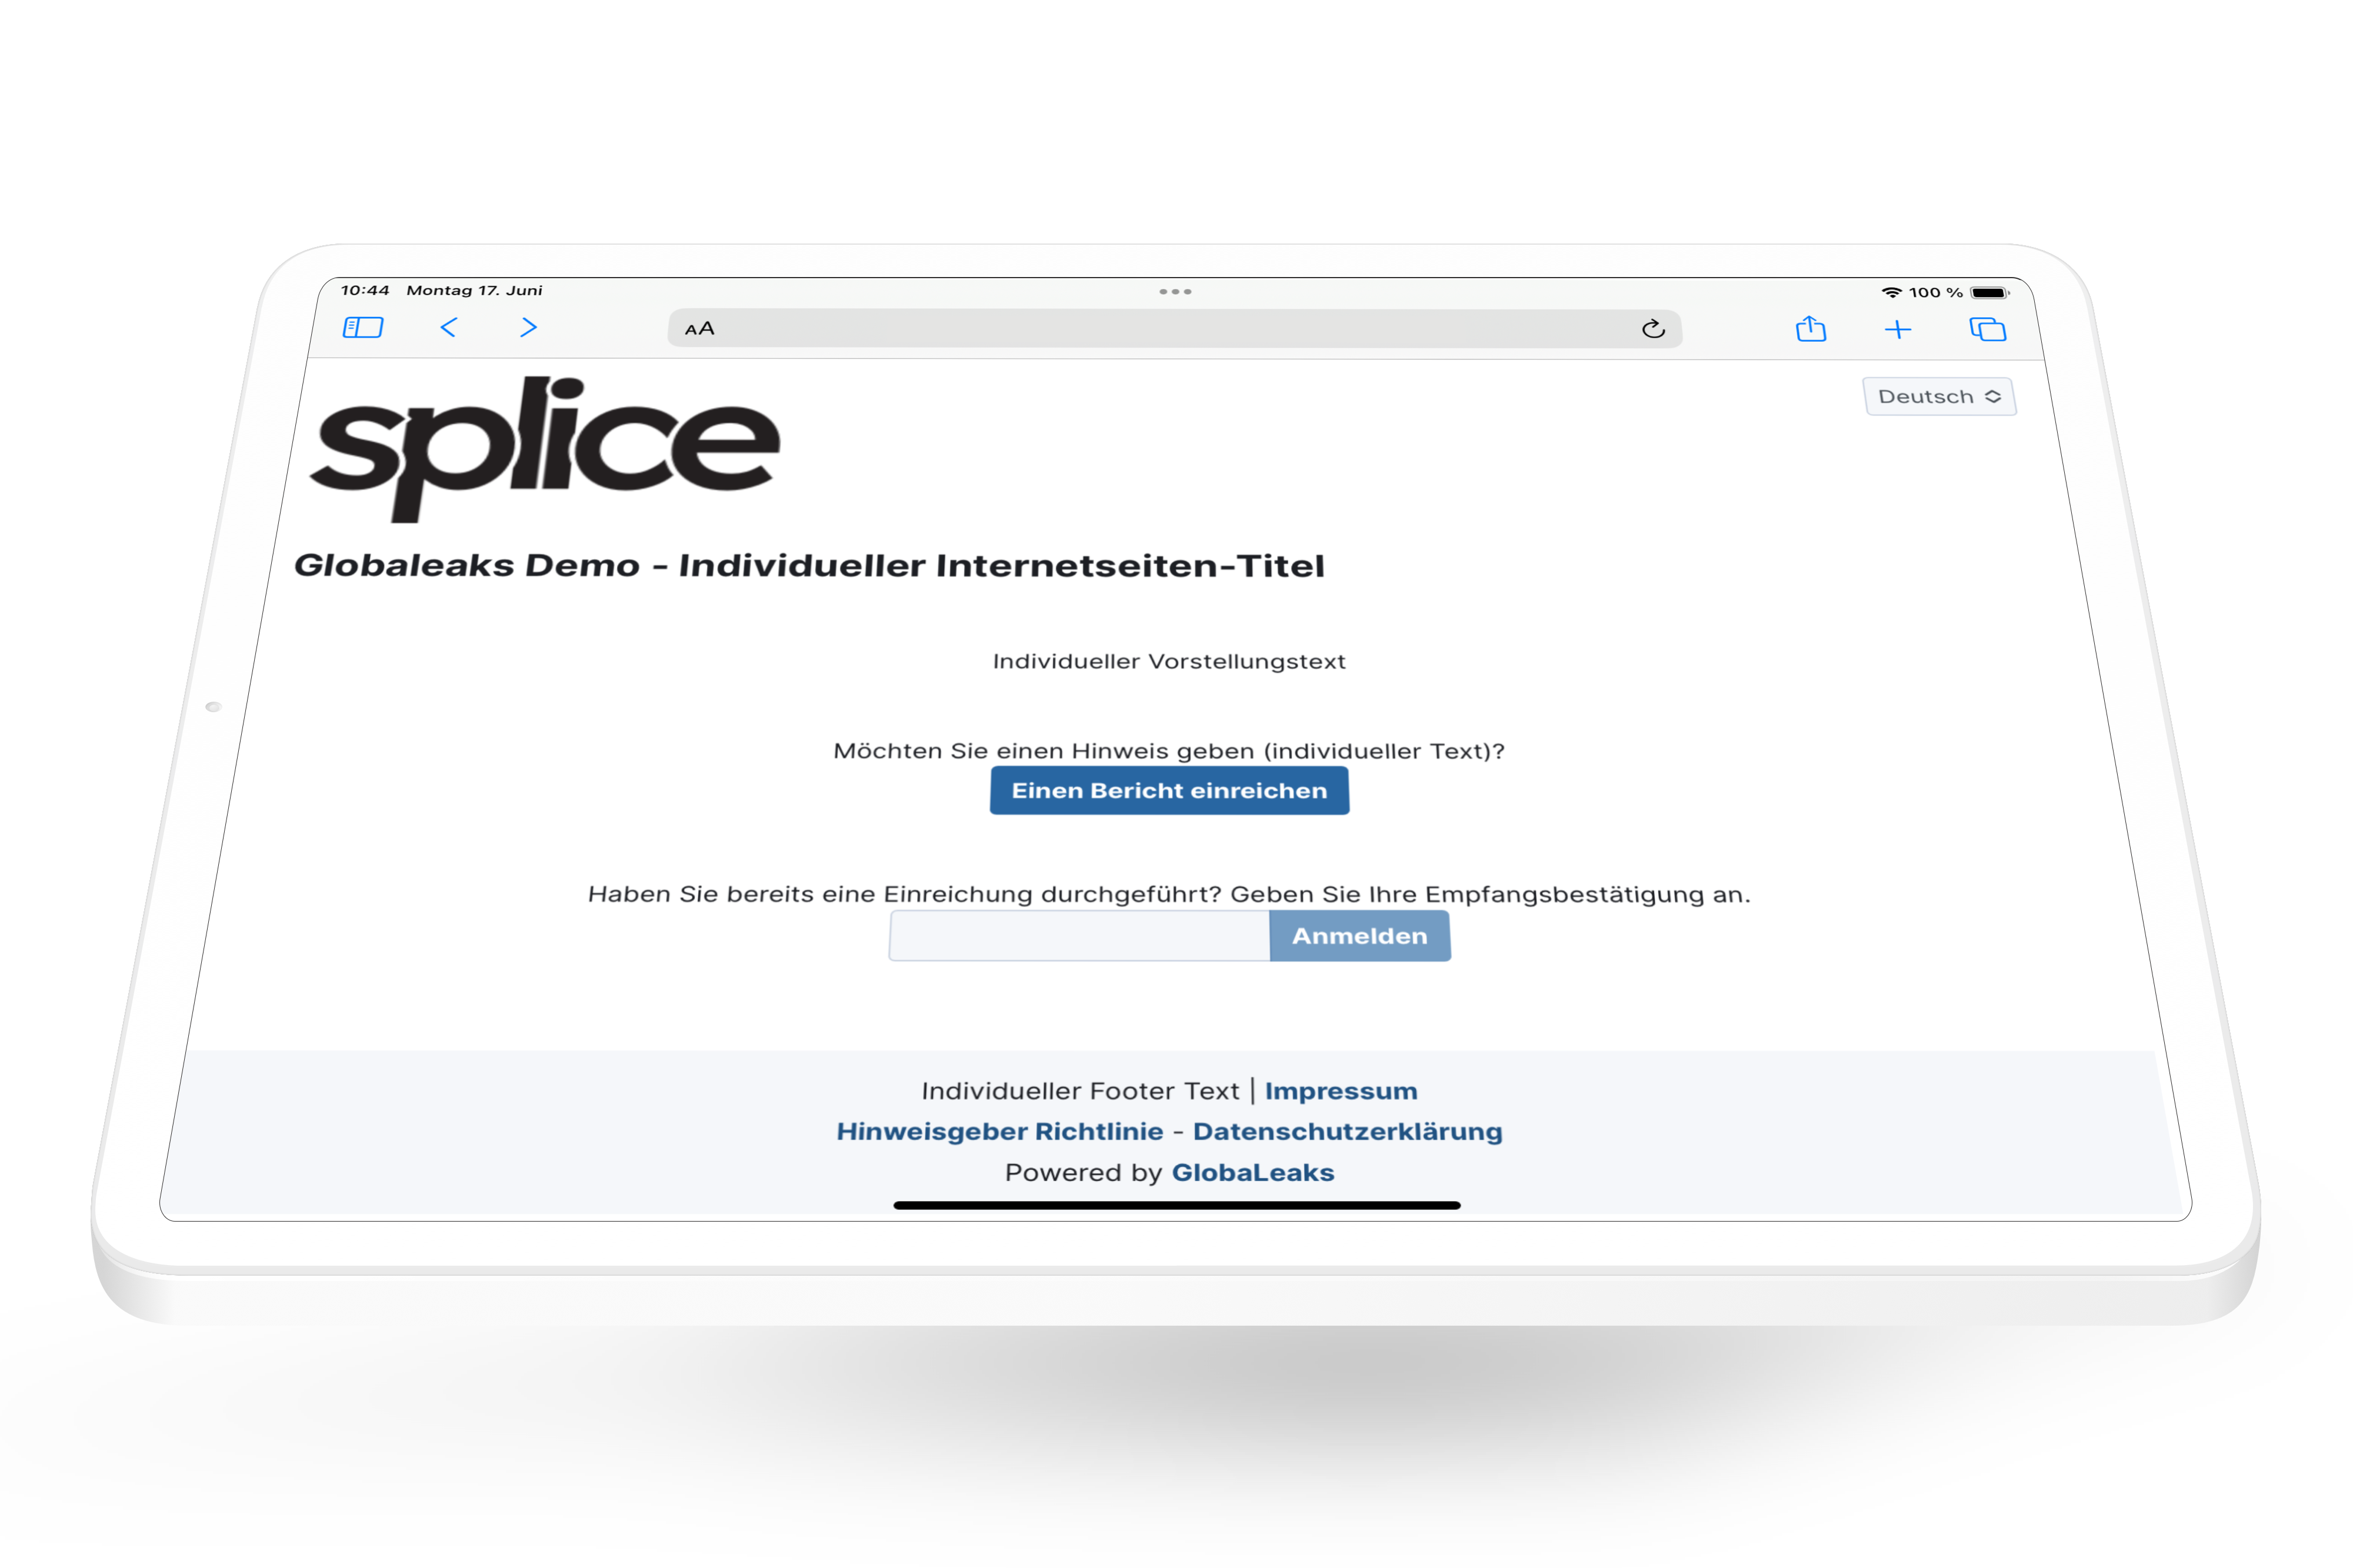Image resolution: width=2353 pixels, height=1568 pixels.
Task: Open the Datenschutzerklärung link
Action: point(1348,1131)
